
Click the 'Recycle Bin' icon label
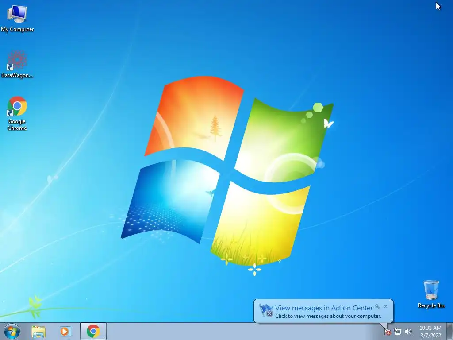pos(431,305)
